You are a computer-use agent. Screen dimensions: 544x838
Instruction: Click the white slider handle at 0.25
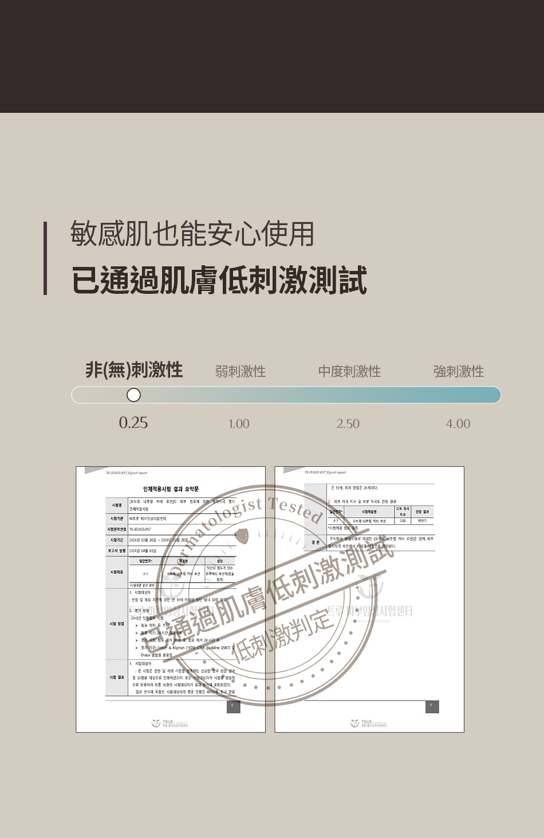133,395
